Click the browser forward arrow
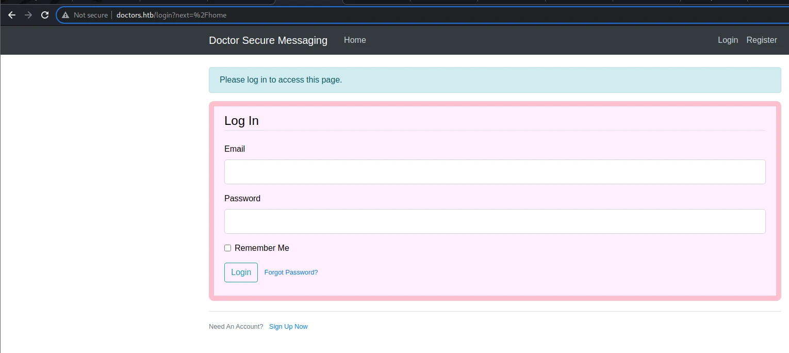789x353 pixels. 28,15
